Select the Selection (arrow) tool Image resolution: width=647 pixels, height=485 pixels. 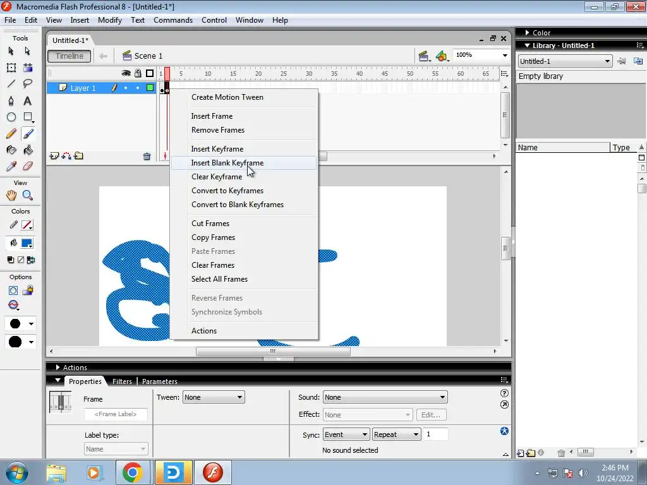tap(11, 51)
